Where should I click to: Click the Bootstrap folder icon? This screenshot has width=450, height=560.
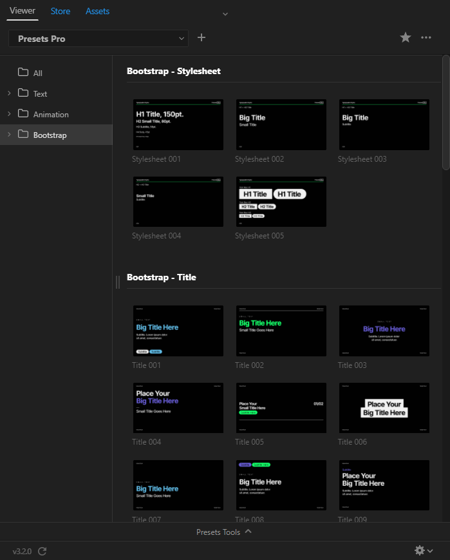(x=23, y=134)
